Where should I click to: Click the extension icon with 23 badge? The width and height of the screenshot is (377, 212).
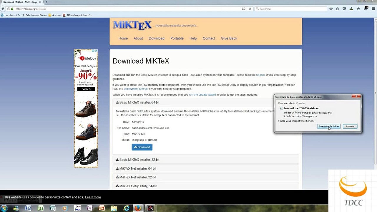pos(366,8)
